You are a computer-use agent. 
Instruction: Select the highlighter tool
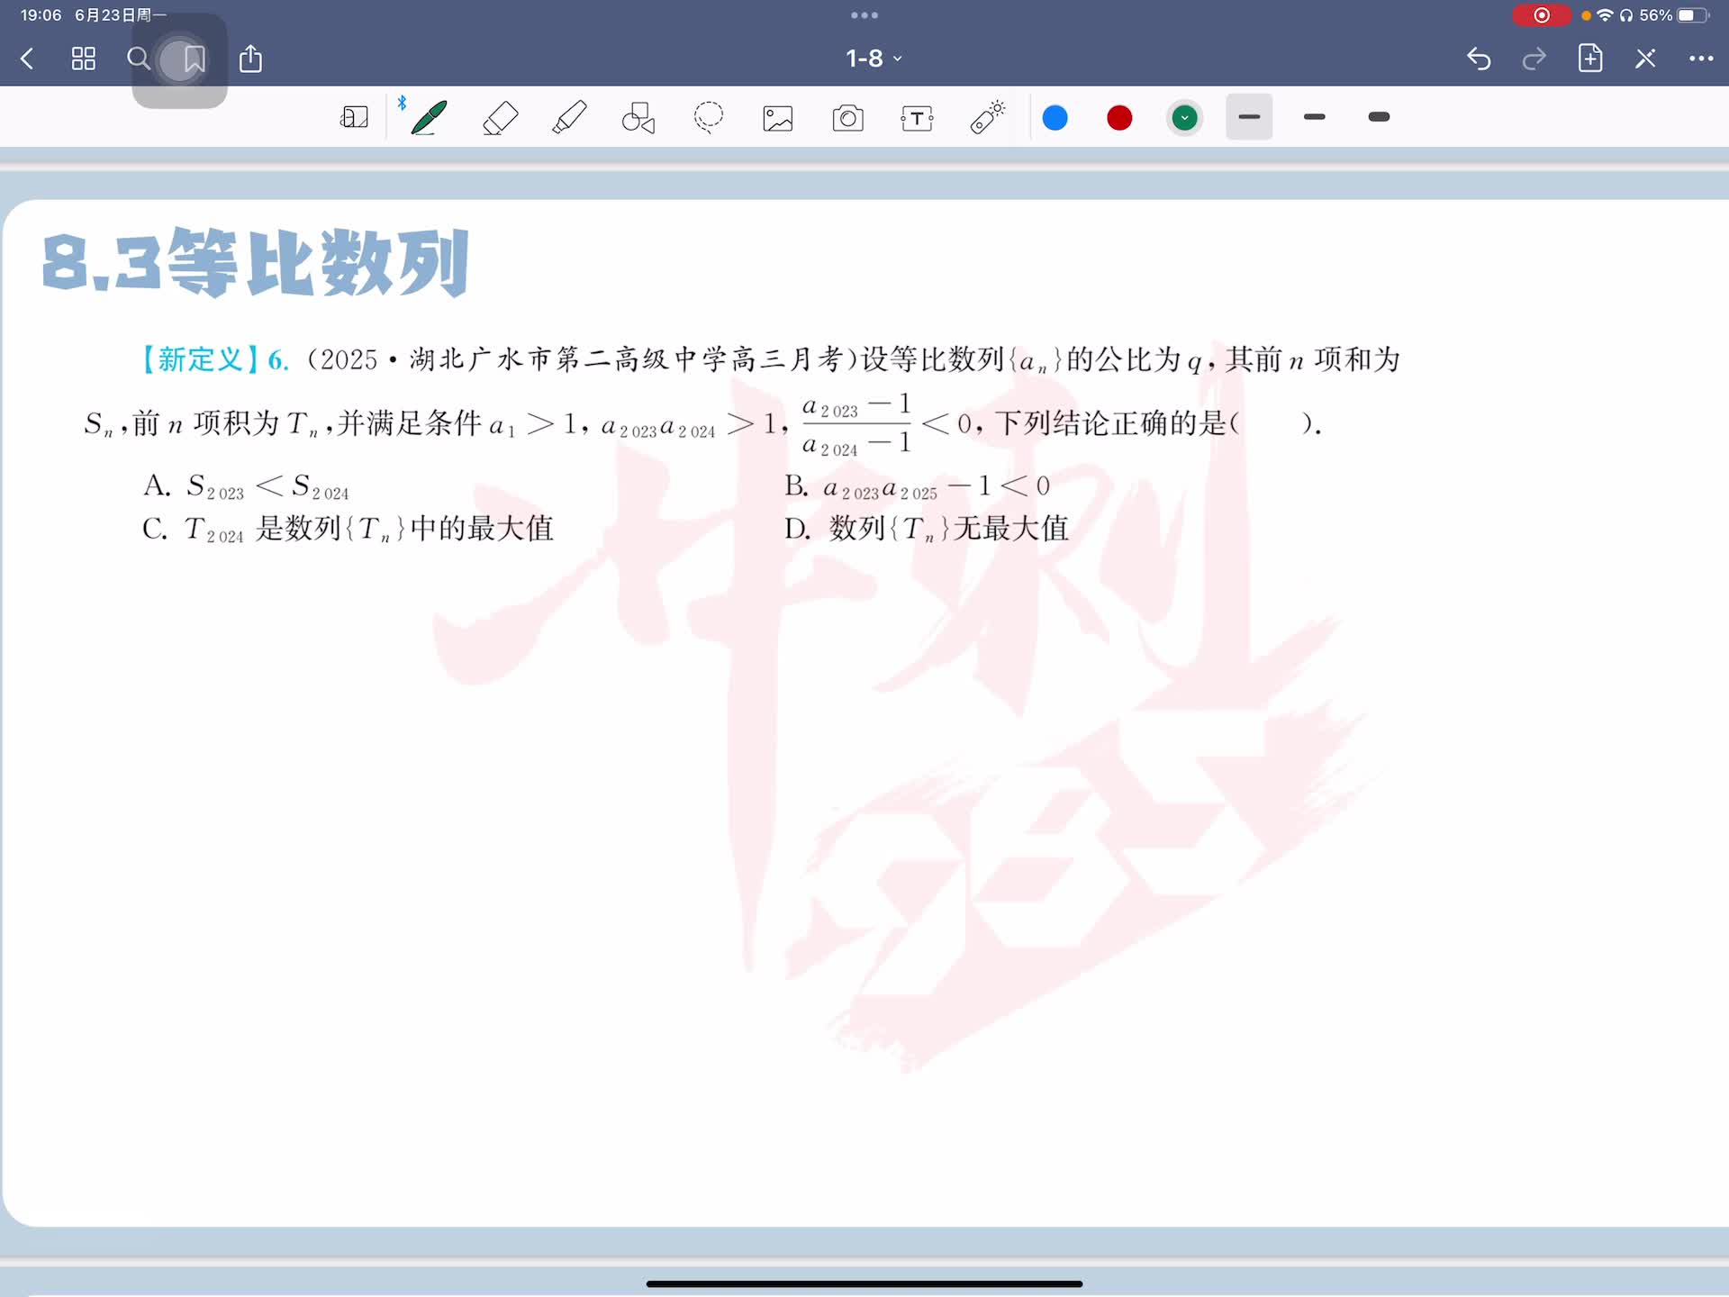click(569, 118)
